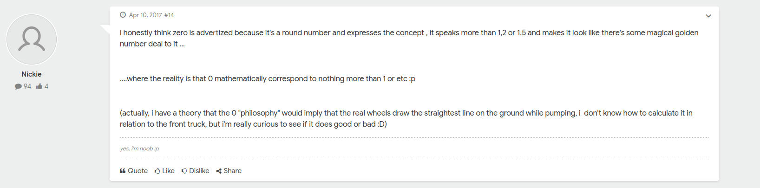The height and width of the screenshot is (188, 760).
Task: Open the #14 post permalink
Action: coord(169,15)
